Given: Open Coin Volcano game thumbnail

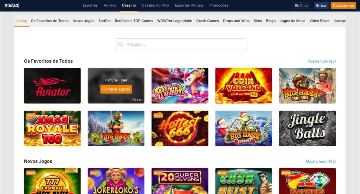Looking at the screenshot, I should click(244, 85).
